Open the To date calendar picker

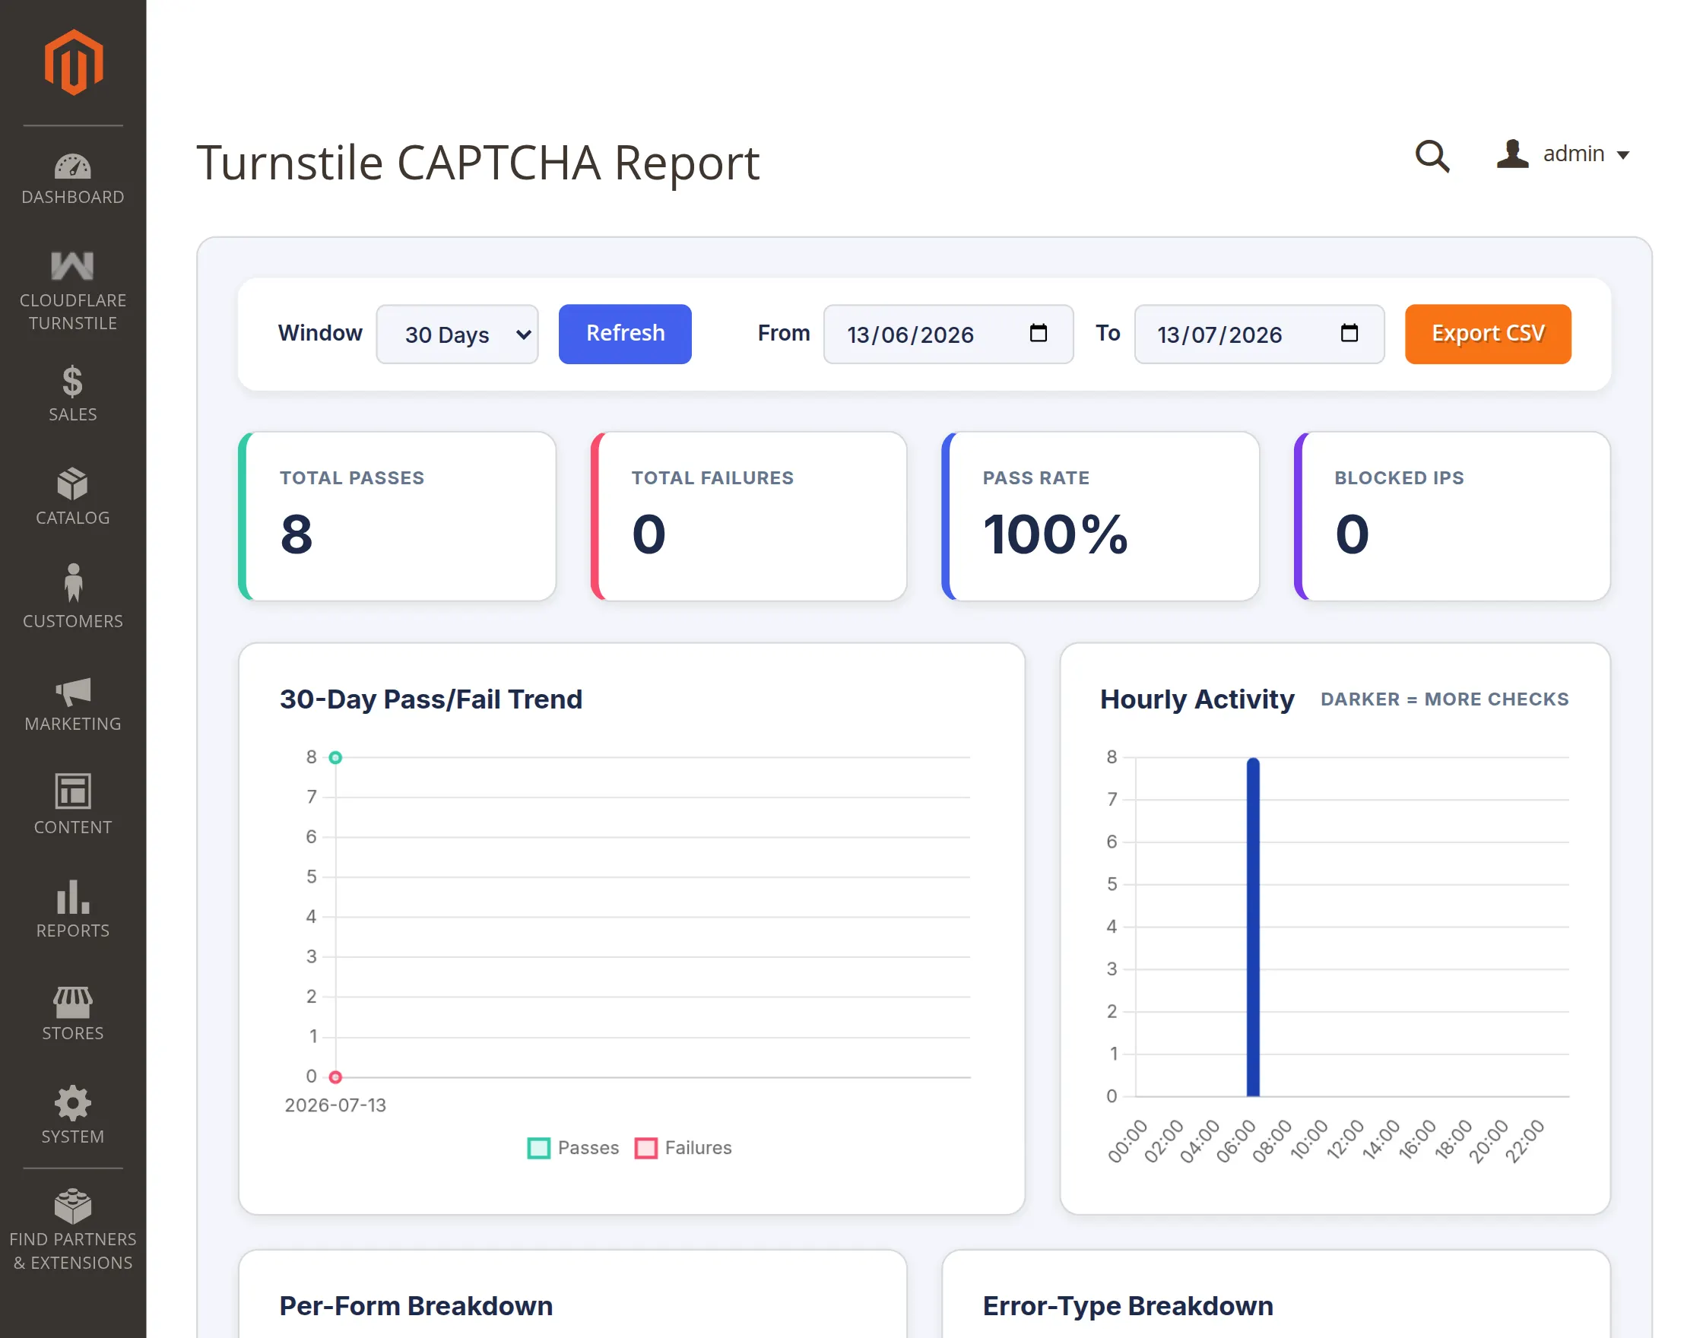pos(1349,333)
